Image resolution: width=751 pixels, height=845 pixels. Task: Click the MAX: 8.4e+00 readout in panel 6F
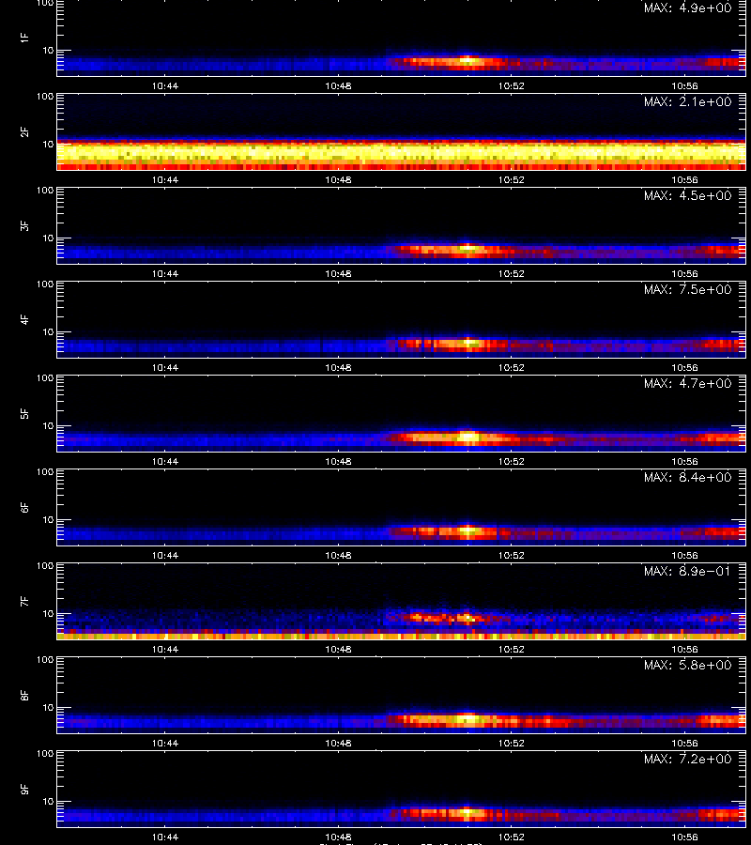(x=687, y=478)
